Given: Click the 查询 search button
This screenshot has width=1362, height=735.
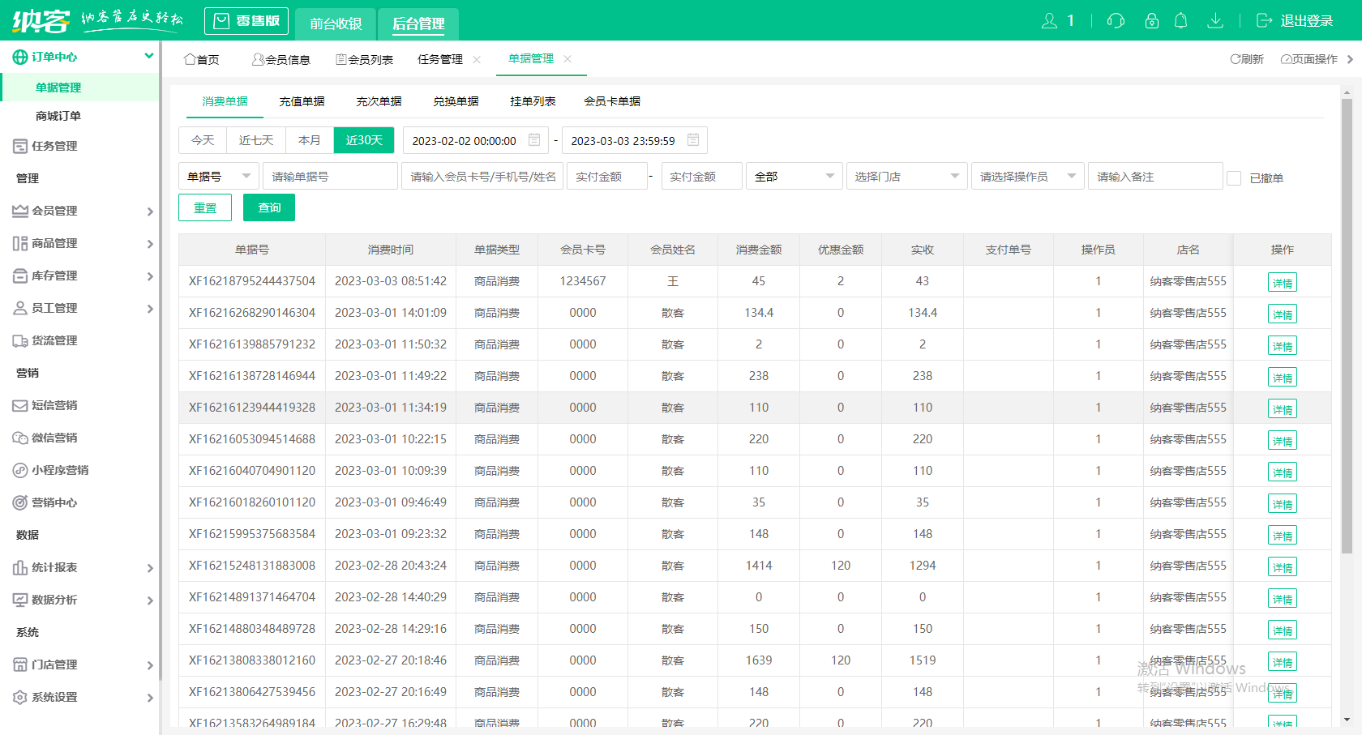Looking at the screenshot, I should [x=268, y=207].
